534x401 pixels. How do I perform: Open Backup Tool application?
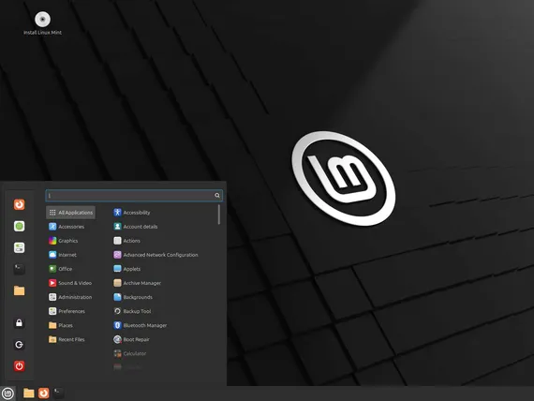[132, 311]
